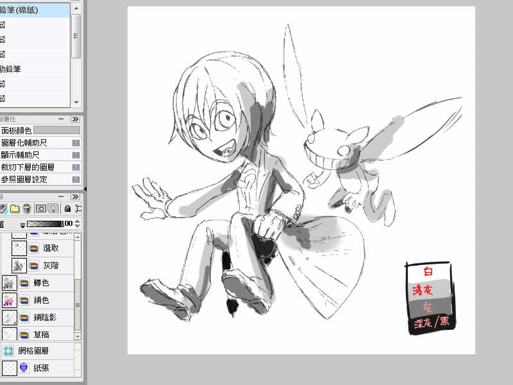
Task: Click the 網格圖層 grid icon
Action: (x=9, y=351)
